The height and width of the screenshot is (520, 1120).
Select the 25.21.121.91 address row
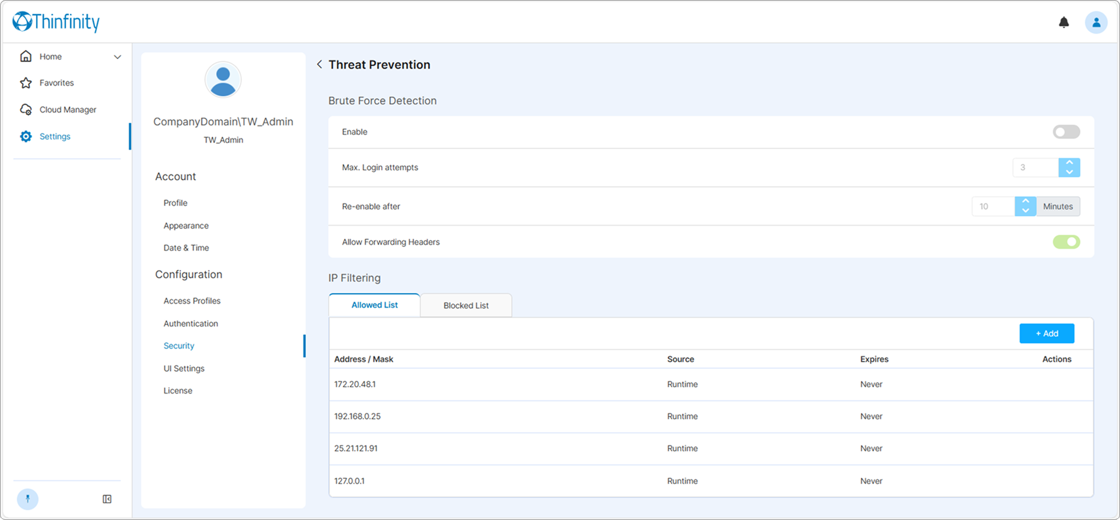(711, 448)
